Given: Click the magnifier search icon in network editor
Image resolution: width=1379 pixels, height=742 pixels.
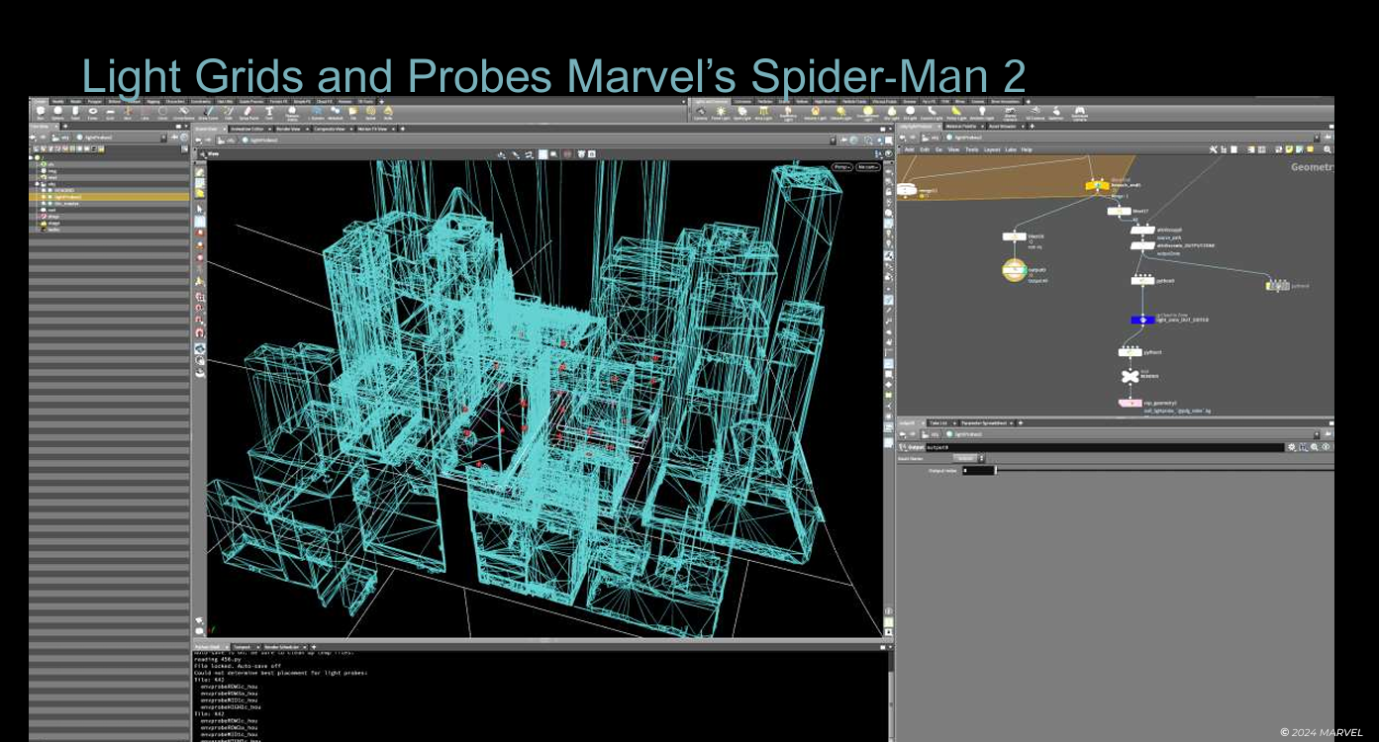Looking at the screenshot, I should click(x=1328, y=149).
